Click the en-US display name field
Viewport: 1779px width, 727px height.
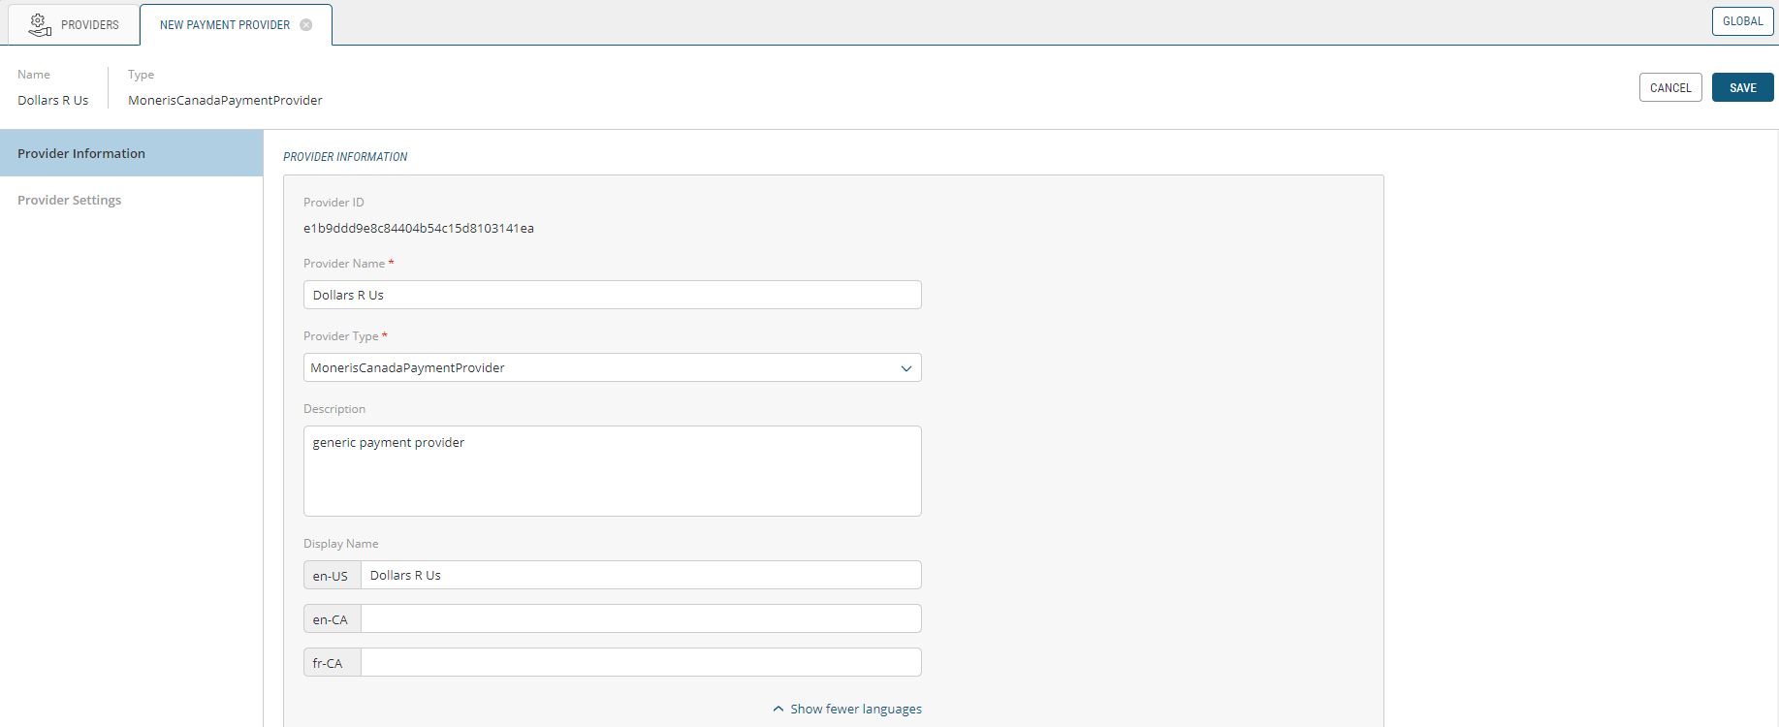point(640,576)
